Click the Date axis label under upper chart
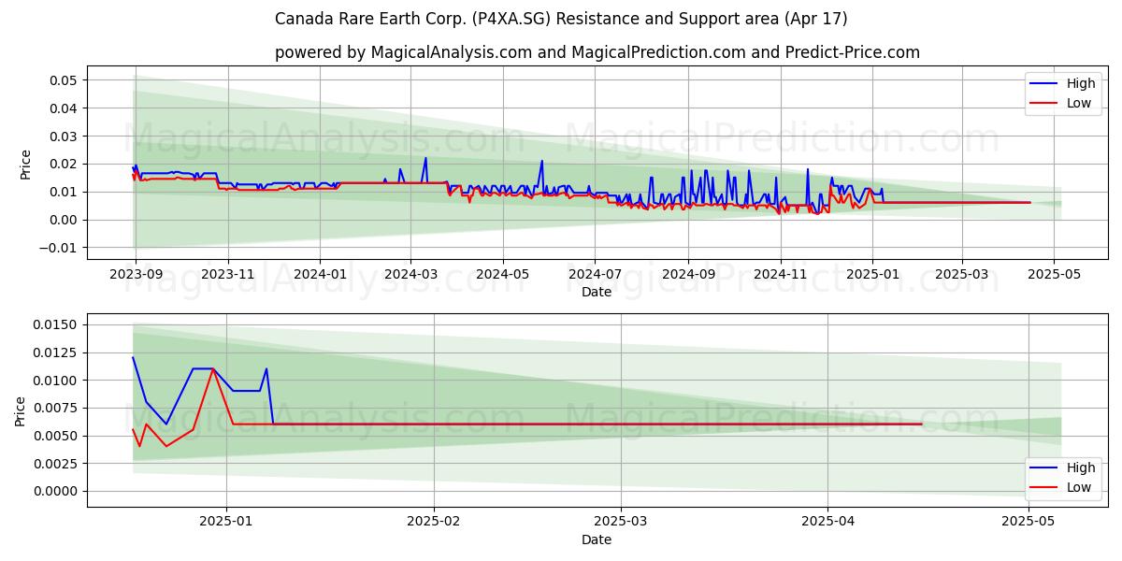Image resolution: width=1122 pixels, height=561 pixels. click(x=597, y=293)
